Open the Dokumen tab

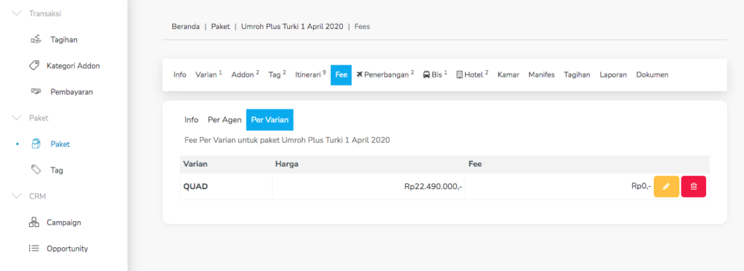(x=652, y=75)
